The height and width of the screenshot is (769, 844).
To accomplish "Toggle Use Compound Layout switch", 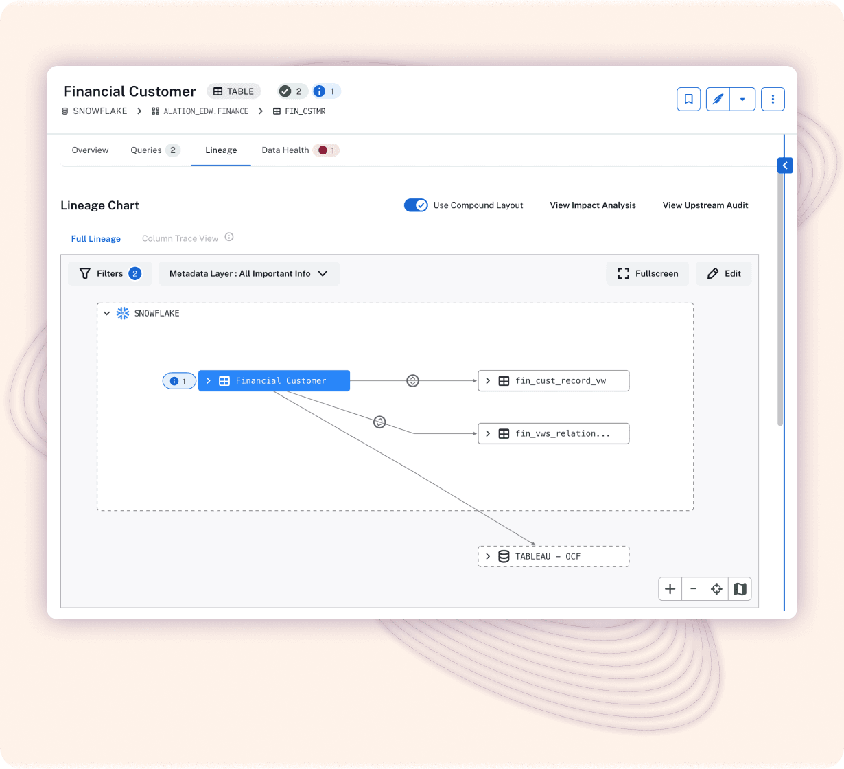I will [416, 205].
